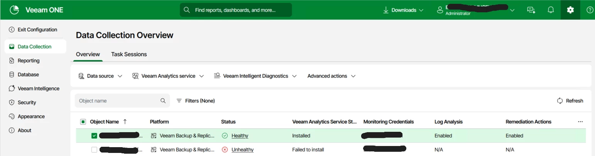Open the notifications bell
Screen dimensions: 595x156
pyautogui.click(x=551, y=10)
